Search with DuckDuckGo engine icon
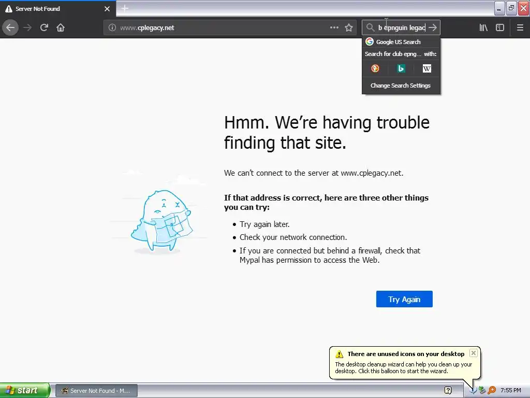This screenshot has height=398, width=530. click(x=375, y=69)
